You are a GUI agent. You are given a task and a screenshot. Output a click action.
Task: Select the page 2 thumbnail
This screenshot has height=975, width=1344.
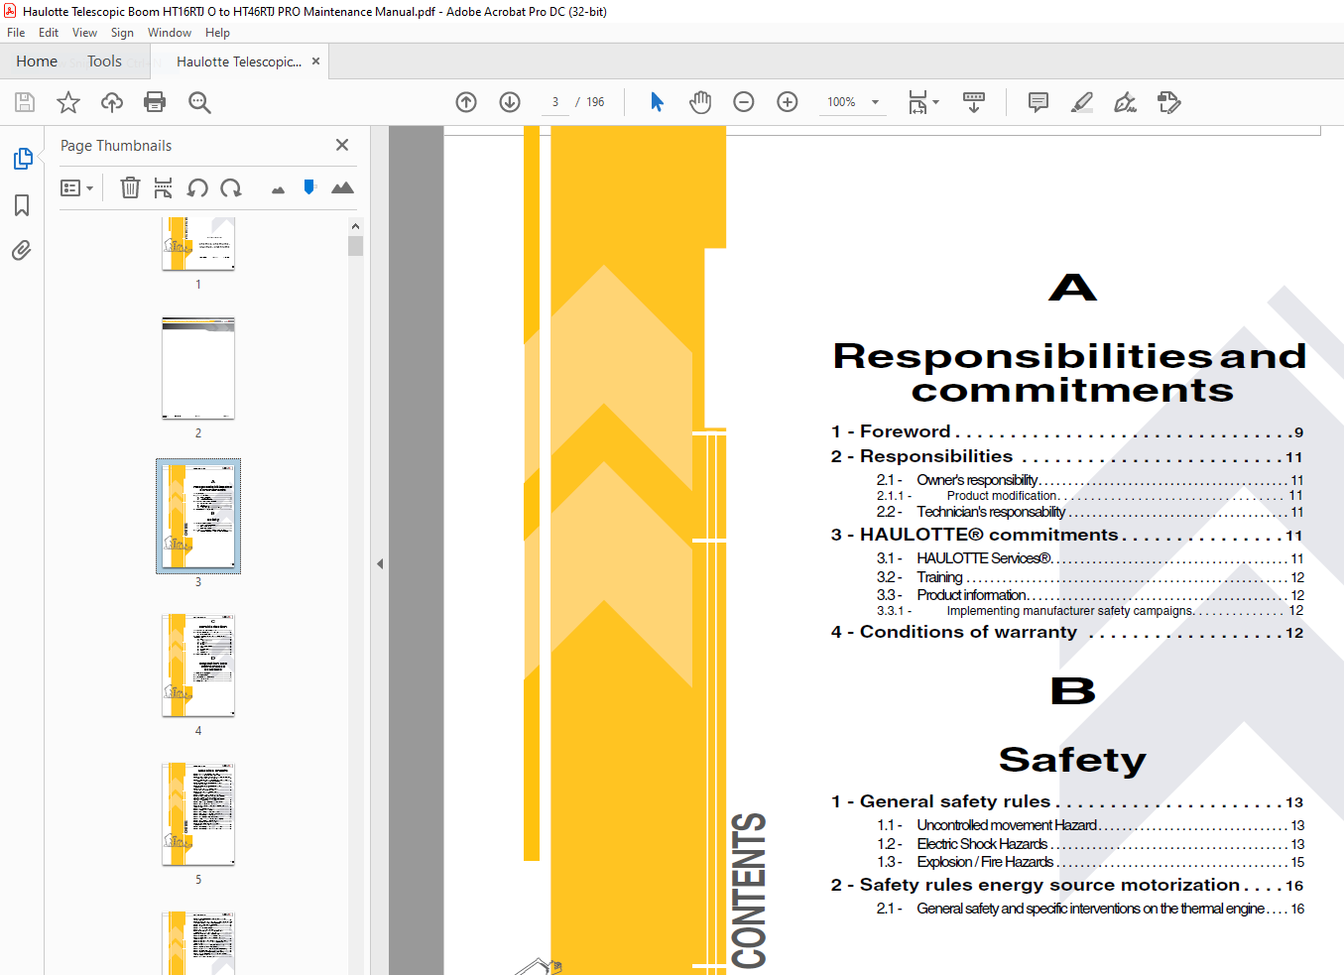(198, 368)
